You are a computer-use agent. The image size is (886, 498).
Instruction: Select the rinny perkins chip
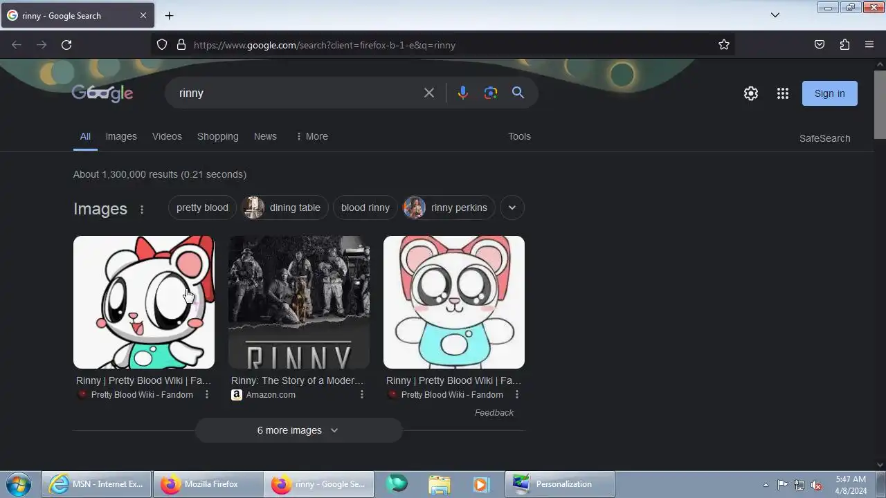tap(449, 207)
